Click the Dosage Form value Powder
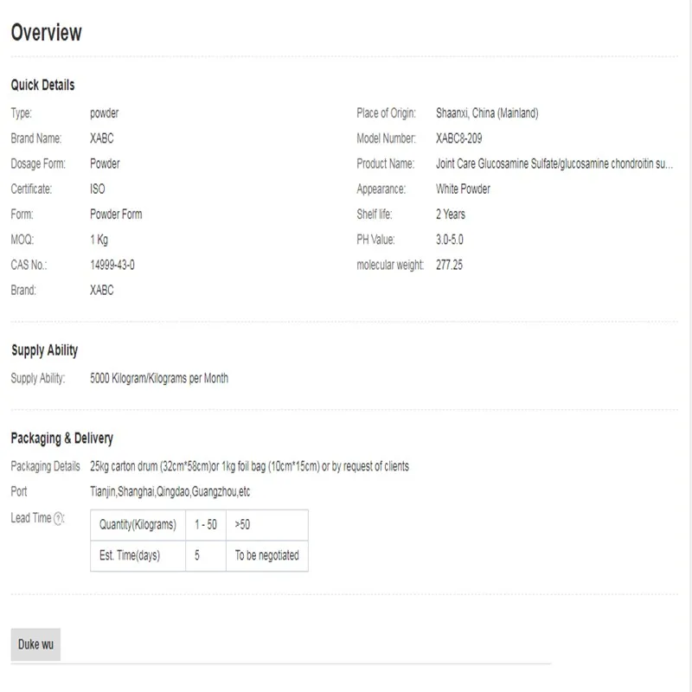Viewport: 692px width, 692px height. coord(105,163)
